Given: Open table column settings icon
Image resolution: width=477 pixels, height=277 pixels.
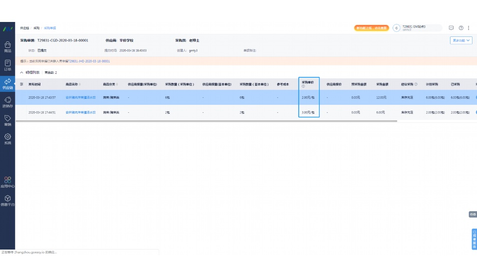Looking at the screenshot, I should (21, 84).
